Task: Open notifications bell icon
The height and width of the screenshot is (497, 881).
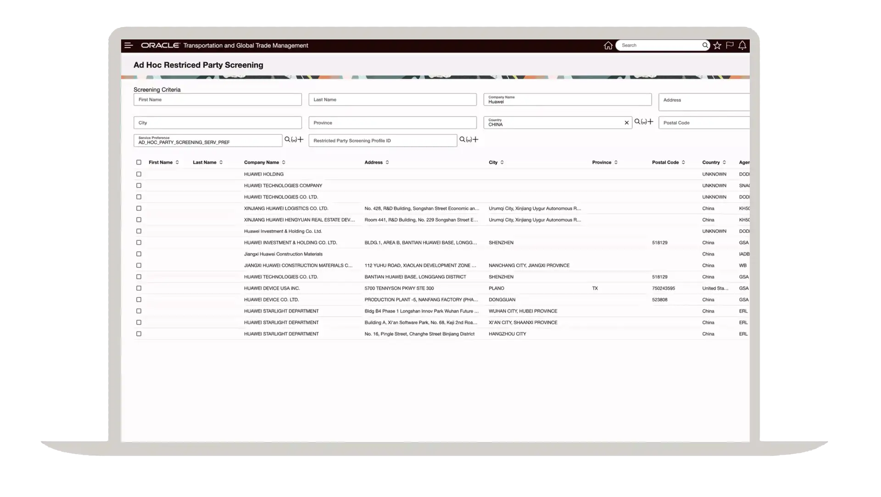Action: pos(742,45)
